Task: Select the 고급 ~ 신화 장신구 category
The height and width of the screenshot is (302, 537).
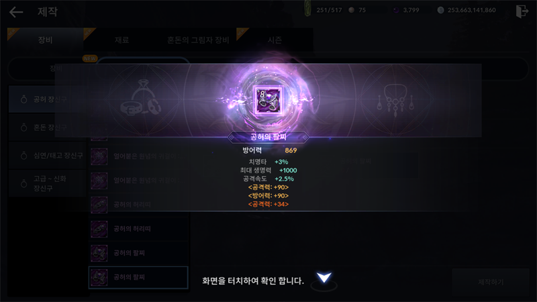Action: (x=47, y=183)
